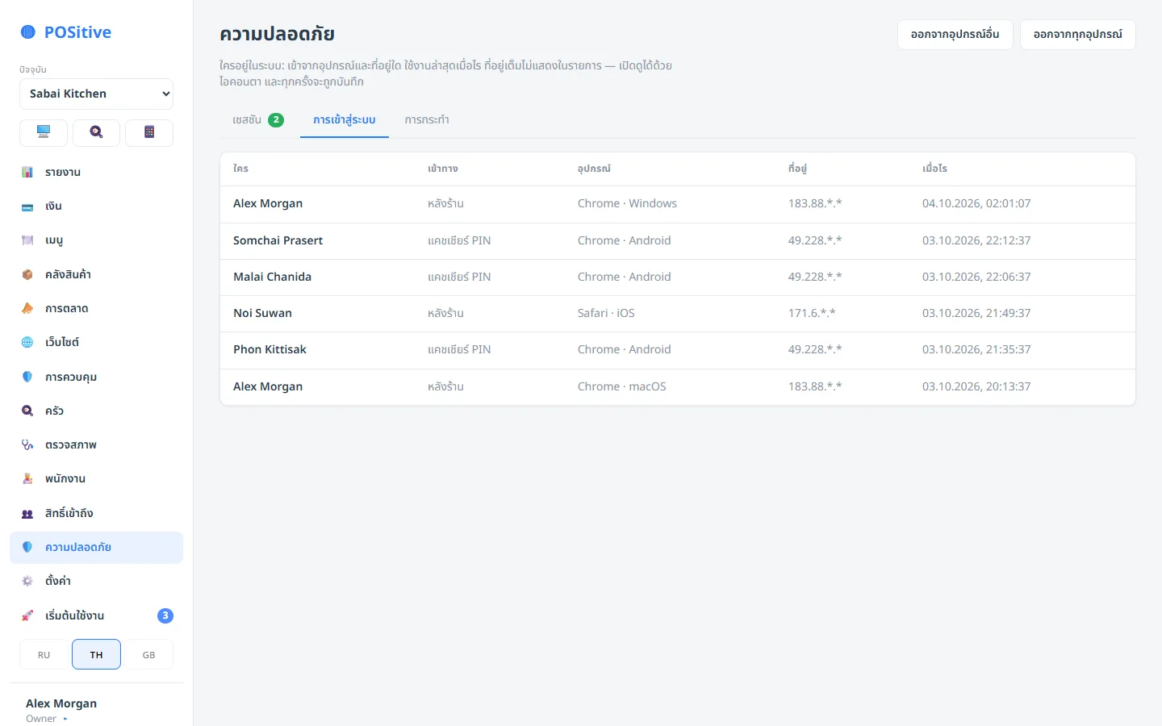Click the badge 3 on เริ่มต้นใช้งาน
The height and width of the screenshot is (726, 1162).
click(165, 615)
